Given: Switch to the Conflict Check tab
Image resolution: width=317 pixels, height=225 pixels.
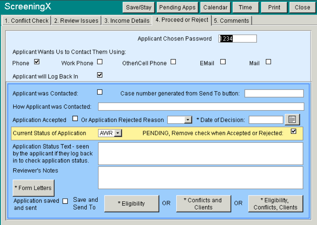Looking at the screenshot, I should tap(26, 20).
